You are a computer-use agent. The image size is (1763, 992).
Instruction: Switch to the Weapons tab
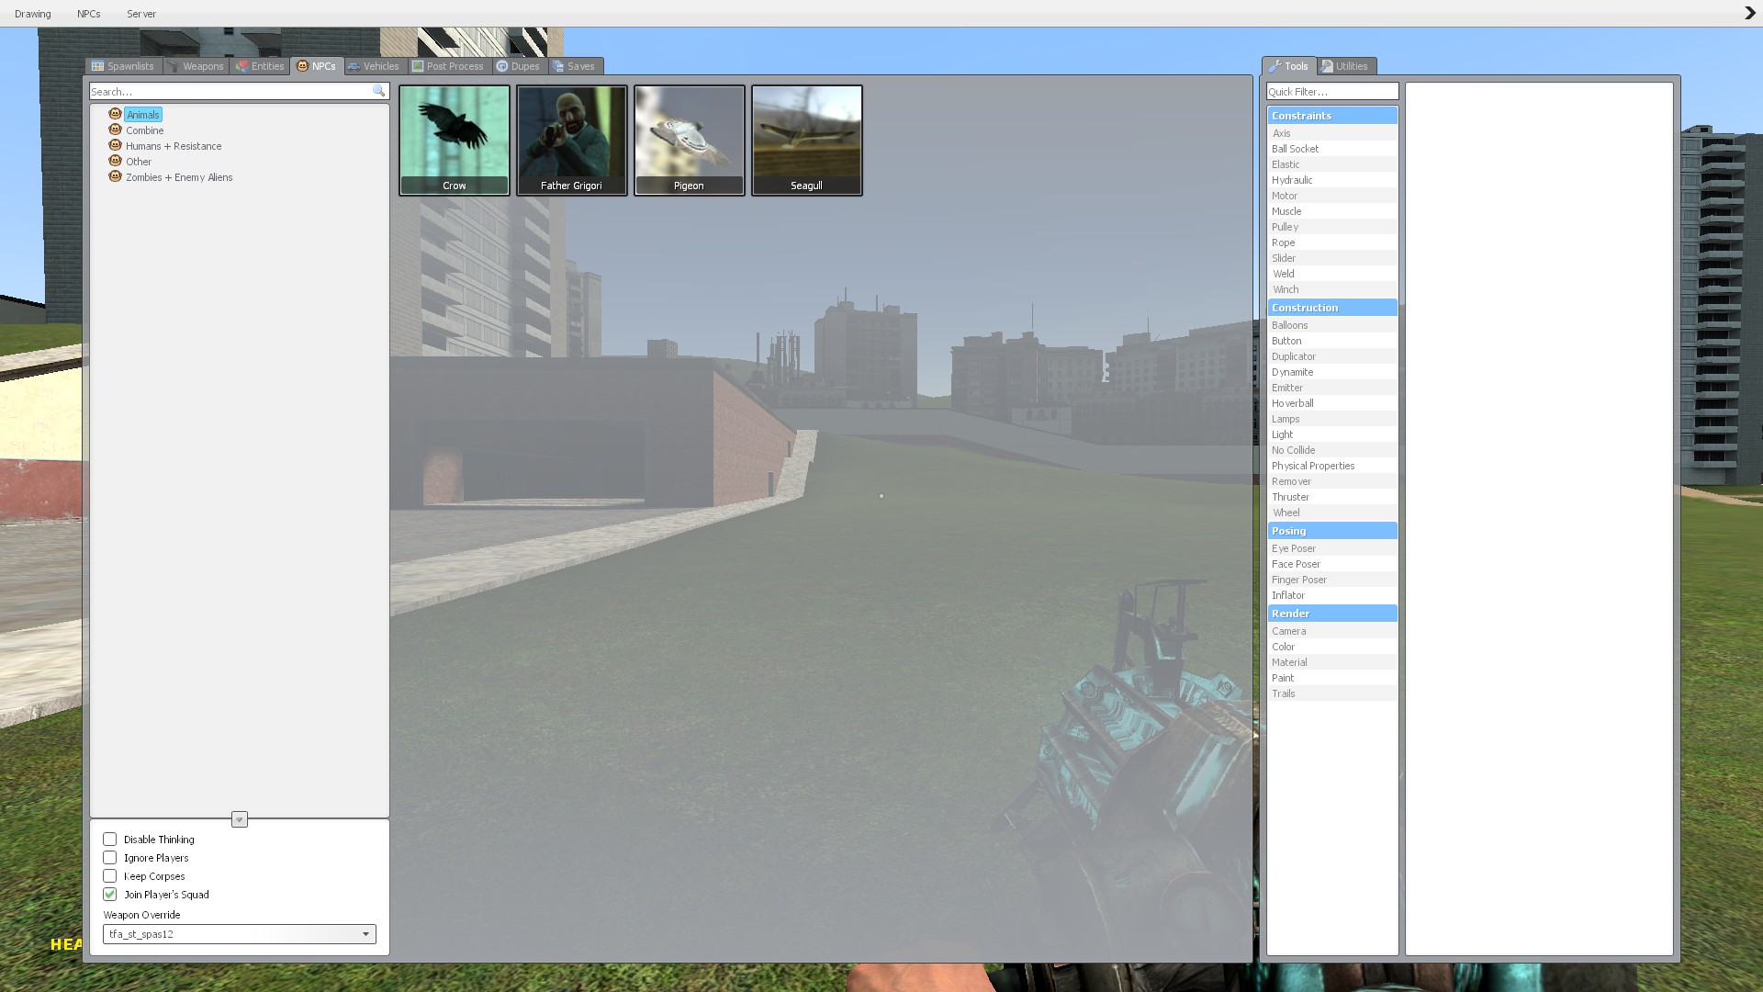[x=196, y=66]
